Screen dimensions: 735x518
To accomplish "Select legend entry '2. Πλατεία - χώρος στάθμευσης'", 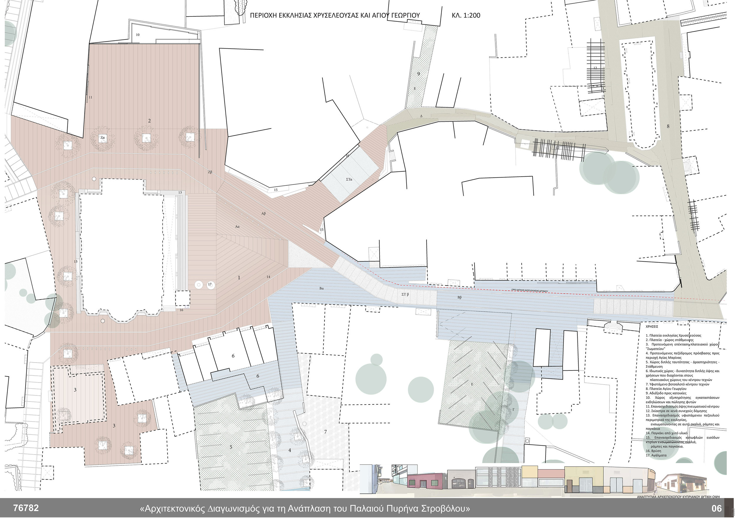I will pyautogui.click(x=670, y=340).
